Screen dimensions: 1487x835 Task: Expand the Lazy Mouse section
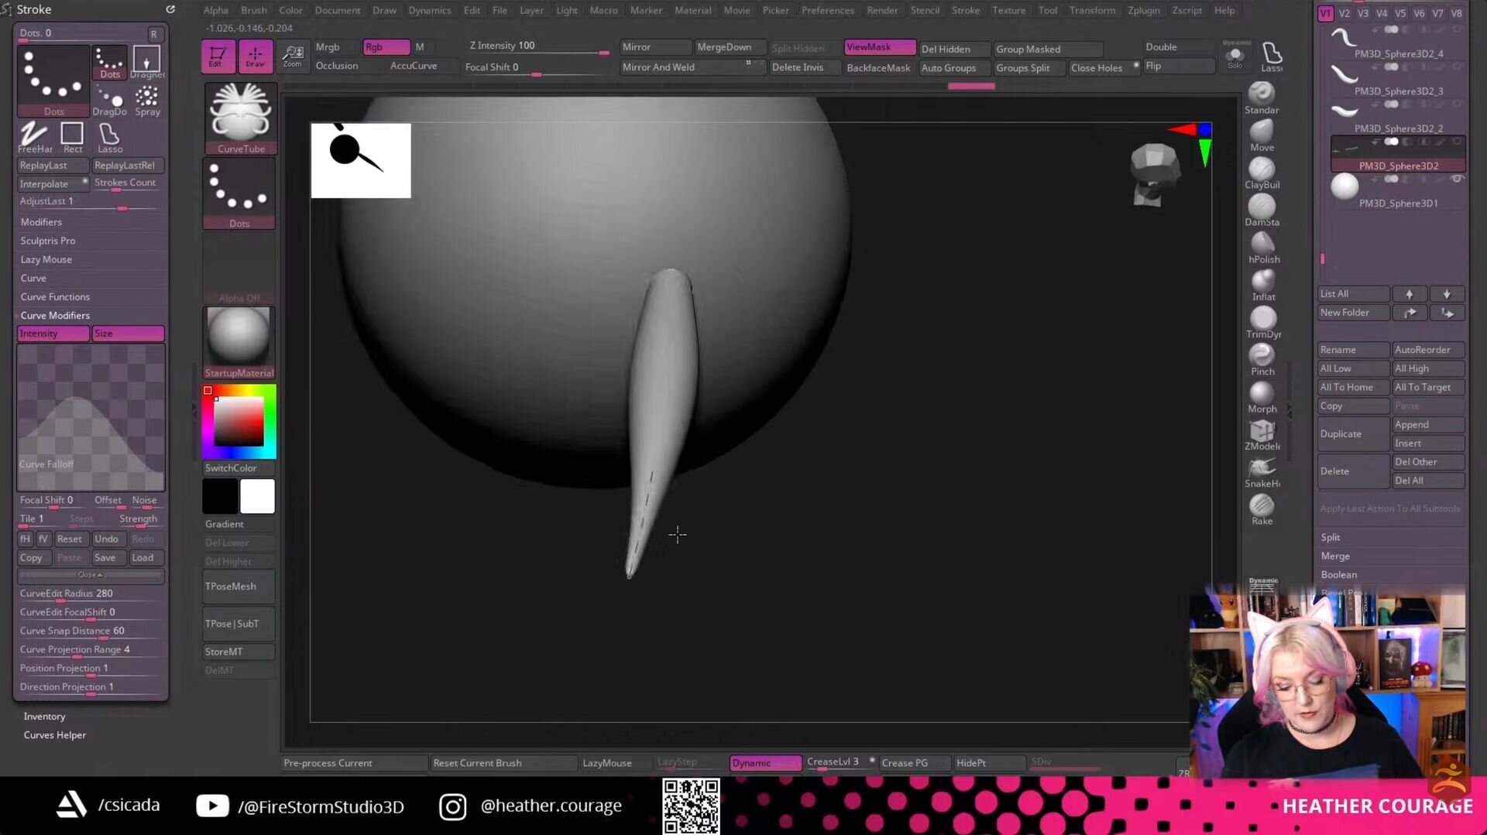pos(46,259)
